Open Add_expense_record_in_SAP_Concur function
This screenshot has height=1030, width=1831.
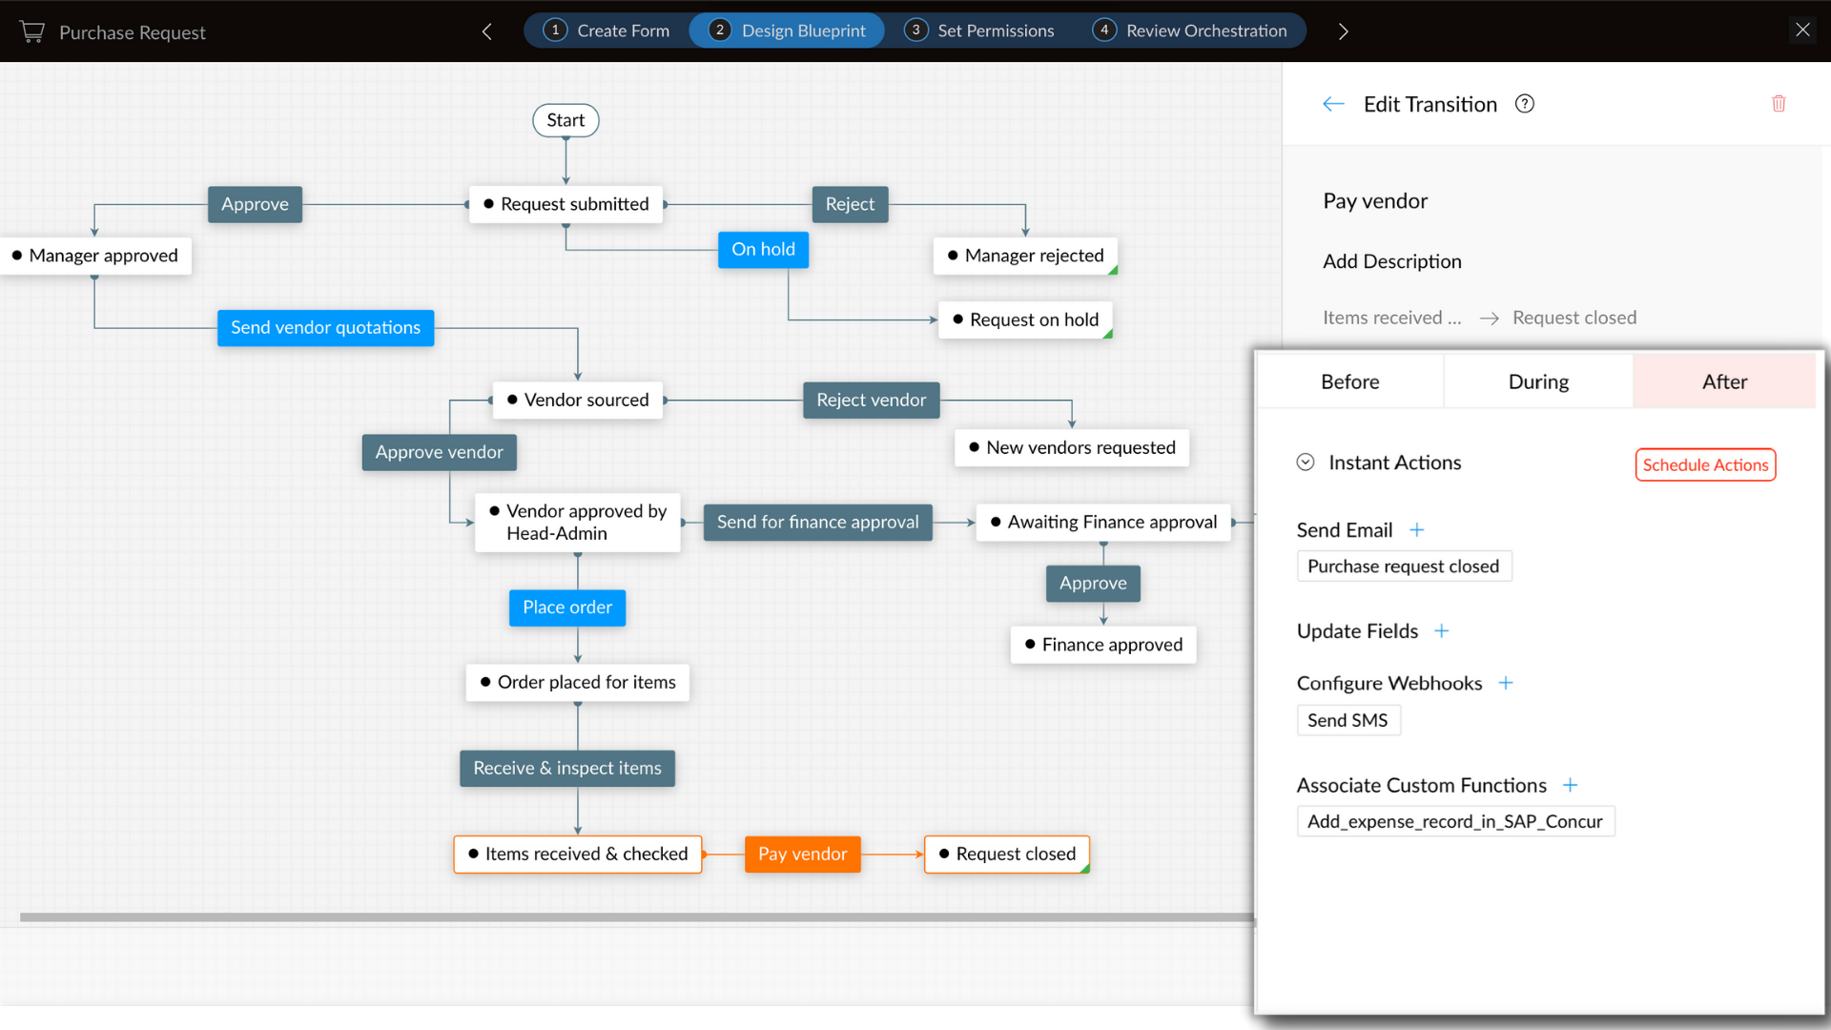tap(1455, 821)
